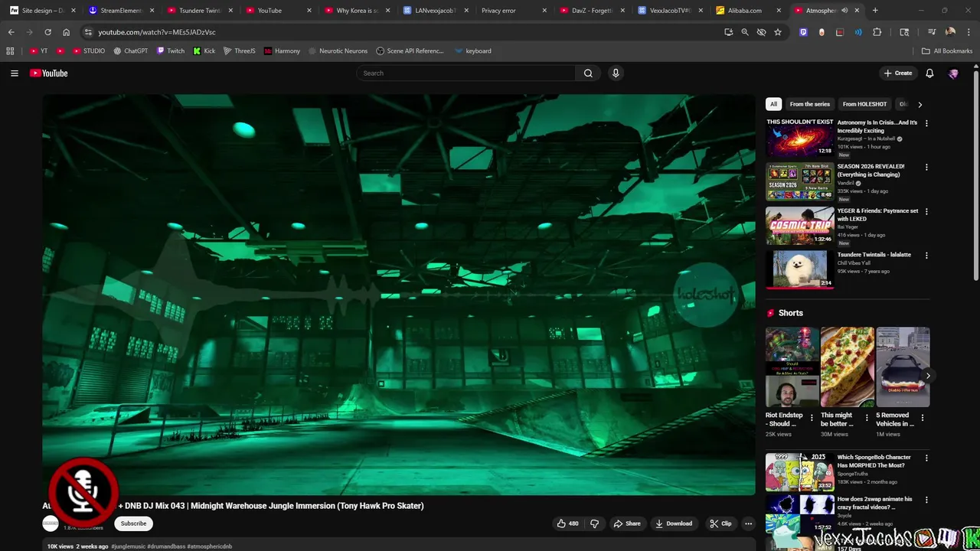Open the SpongeBob Character MORPHED video thumbnail
The height and width of the screenshot is (551, 980).
[x=800, y=472]
